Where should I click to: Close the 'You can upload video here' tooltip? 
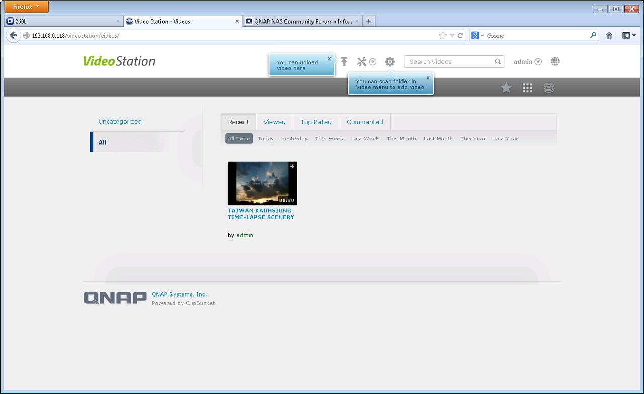[329, 59]
